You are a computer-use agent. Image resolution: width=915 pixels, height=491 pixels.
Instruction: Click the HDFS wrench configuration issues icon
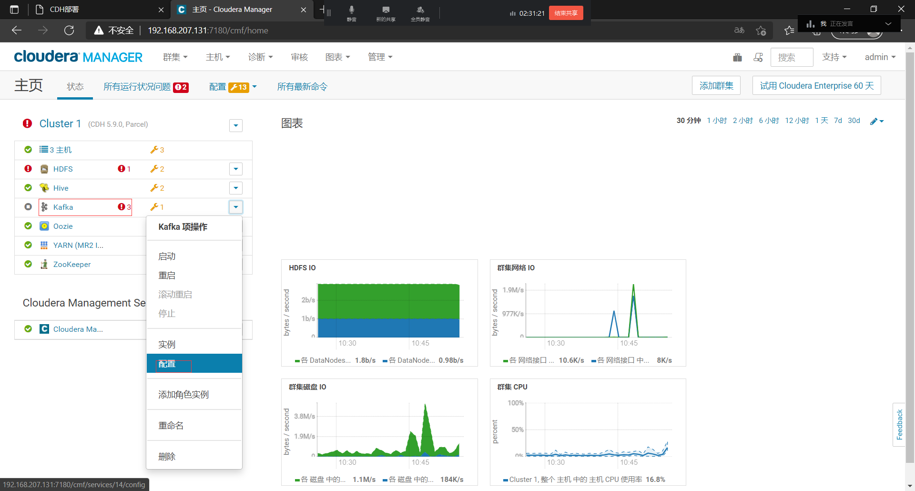(x=154, y=169)
